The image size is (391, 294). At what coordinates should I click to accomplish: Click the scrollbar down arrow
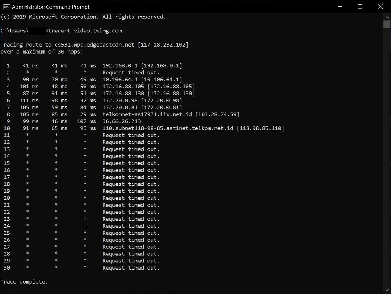(x=387, y=289)
